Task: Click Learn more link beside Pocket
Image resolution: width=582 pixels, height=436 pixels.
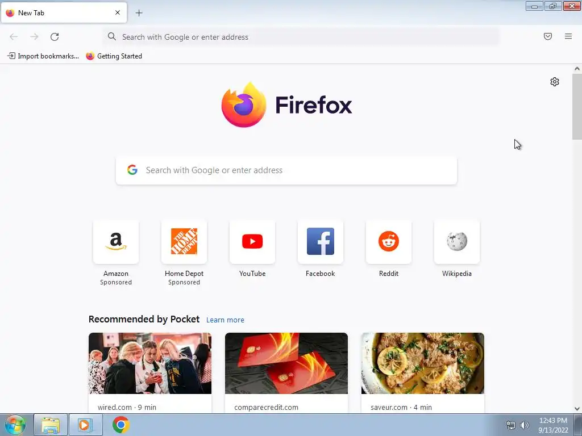Action: point(225,320)
